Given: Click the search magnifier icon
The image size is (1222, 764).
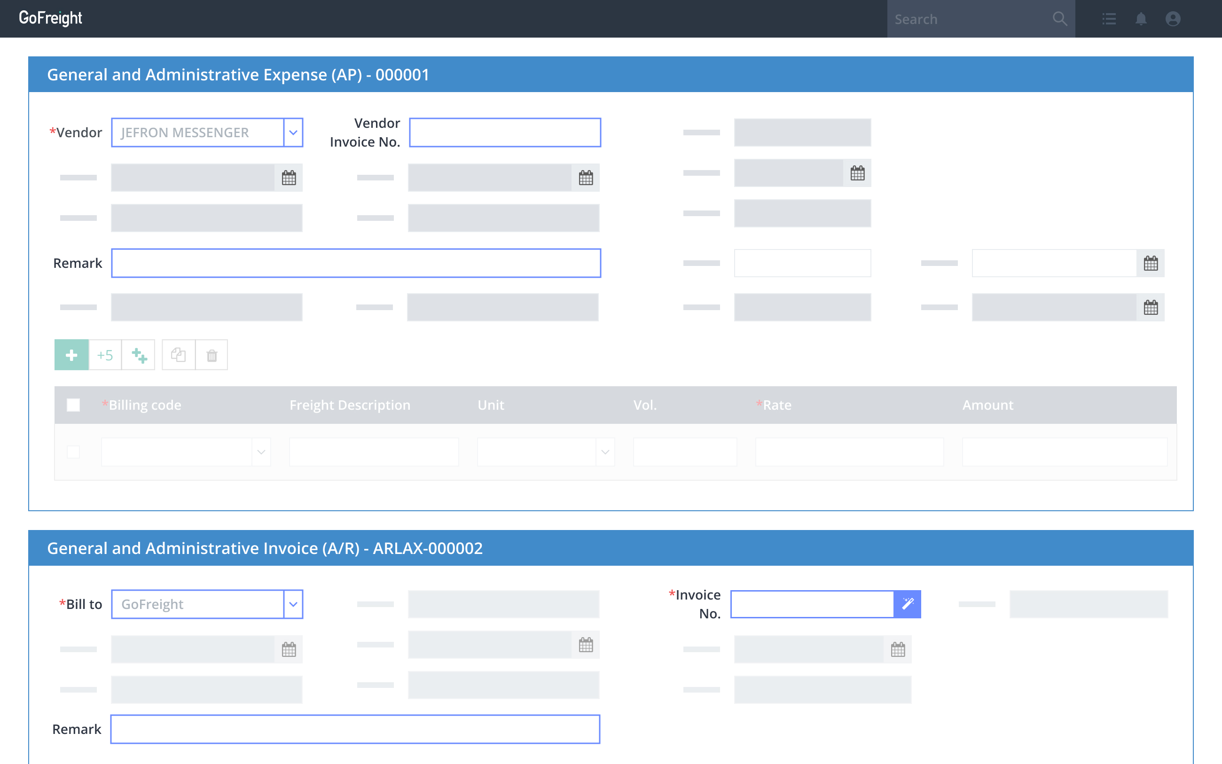Looking at the screenshot, I should point(1060,19).
